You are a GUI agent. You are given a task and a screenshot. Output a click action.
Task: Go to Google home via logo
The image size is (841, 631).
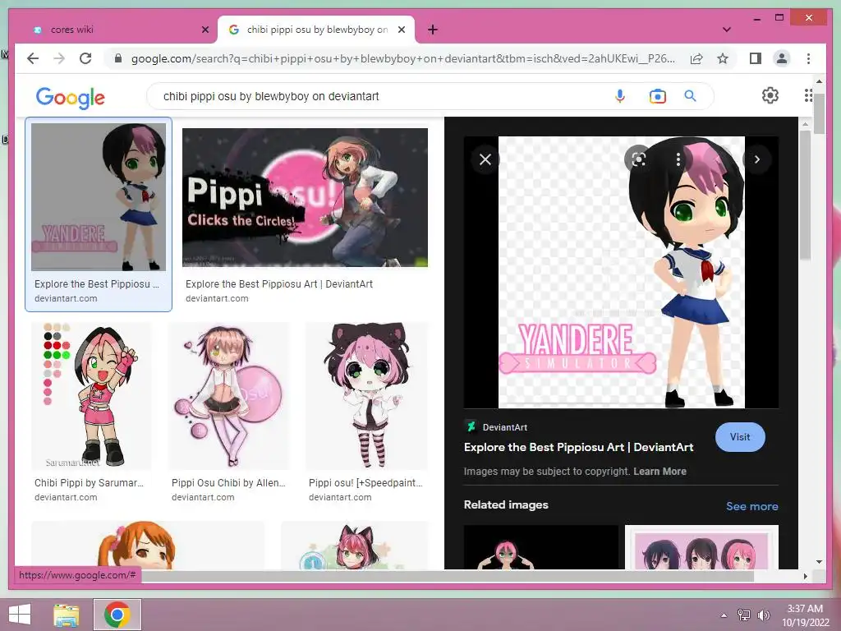71,97
